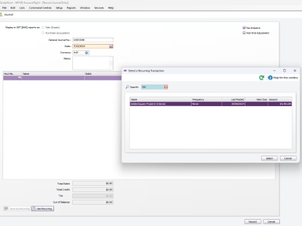This screenshot has height=226, width=302.
Task: Click the green refresh icon in recurring dialog
Action: pyautogui.click(x=261, y=78)
